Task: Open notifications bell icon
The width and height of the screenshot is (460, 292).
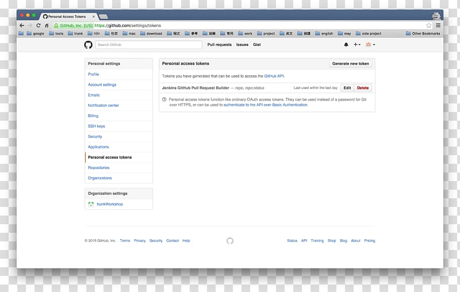Action: (346, 45)
